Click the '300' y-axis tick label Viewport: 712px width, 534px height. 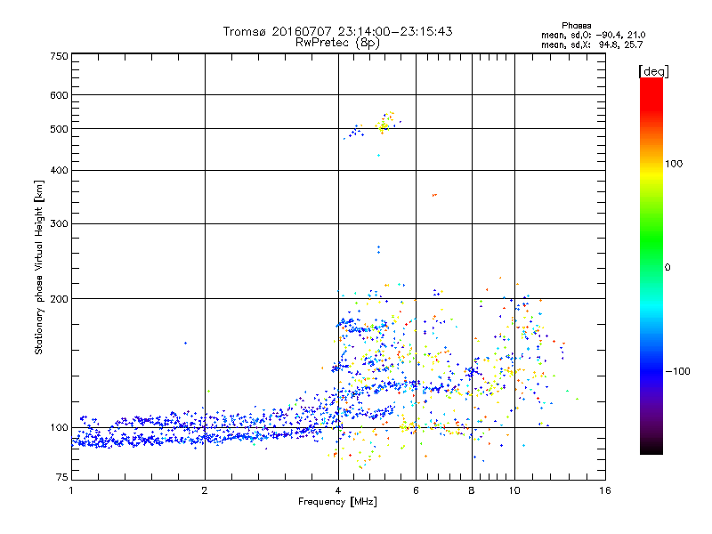click(x=59, y=224)
